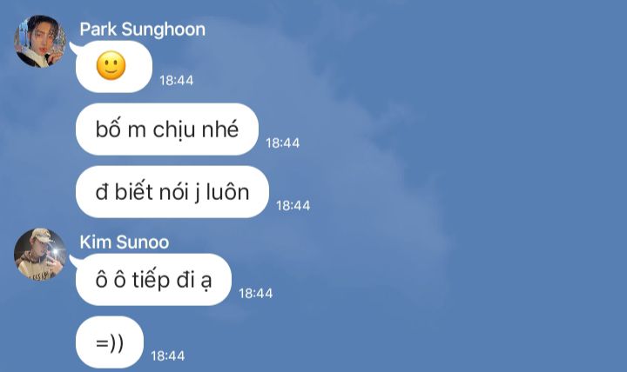The width and height of the screenshot is (627, 372).
Task: Select the smiley emoji message bubble
Action: pos(114,67)
